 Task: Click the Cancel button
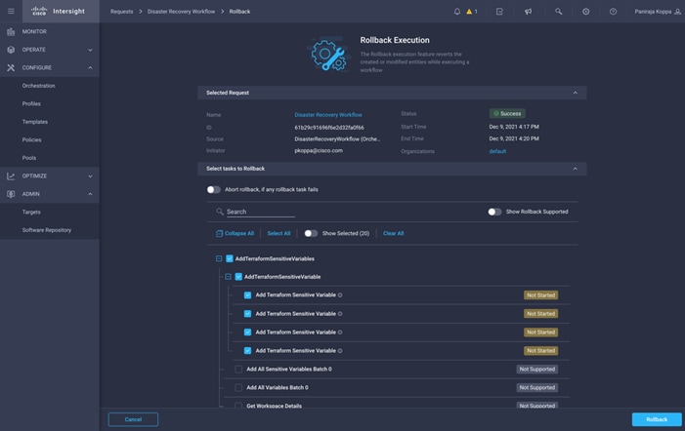133,419
